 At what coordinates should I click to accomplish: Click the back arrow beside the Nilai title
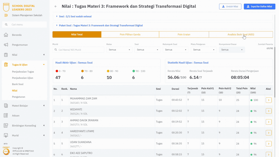[x=56, y=6]
